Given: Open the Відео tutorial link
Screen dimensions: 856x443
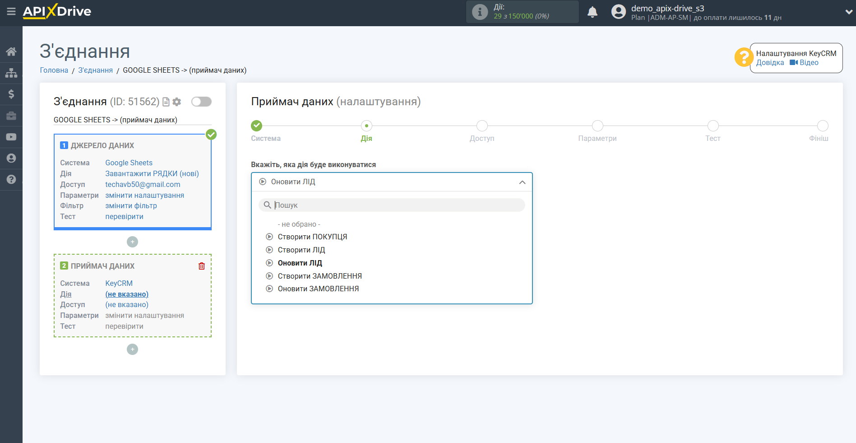Looking at the screenshot, I should (x=804, y=63).
